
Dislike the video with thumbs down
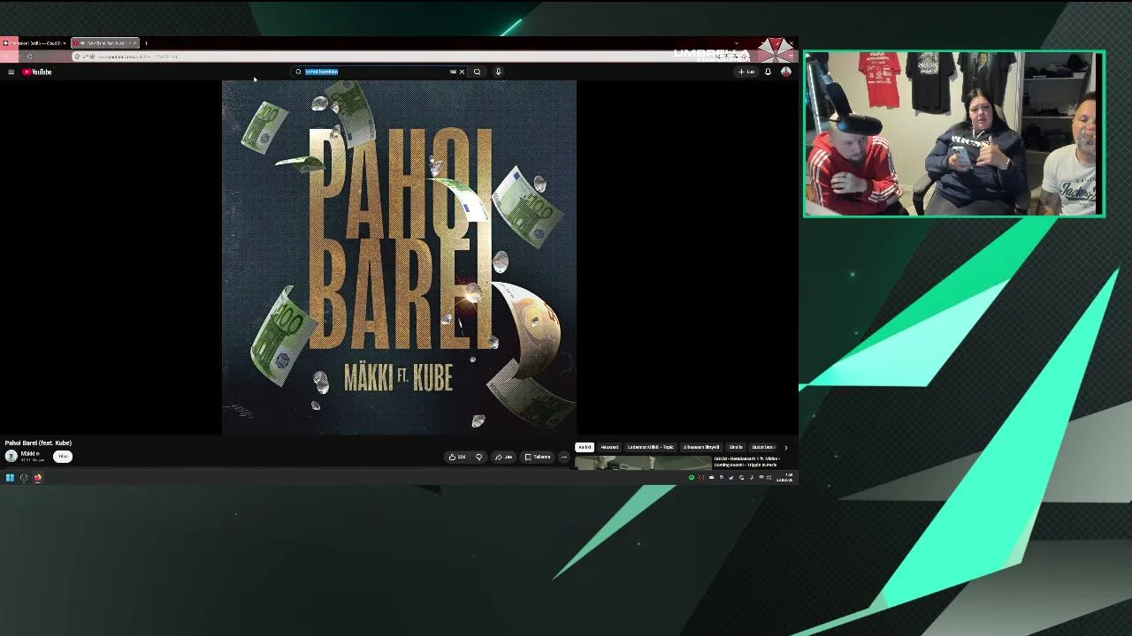[x=478, y=457]
